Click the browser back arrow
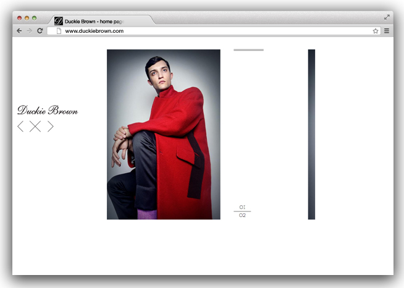Screen dimensions: 404x288 19,31
